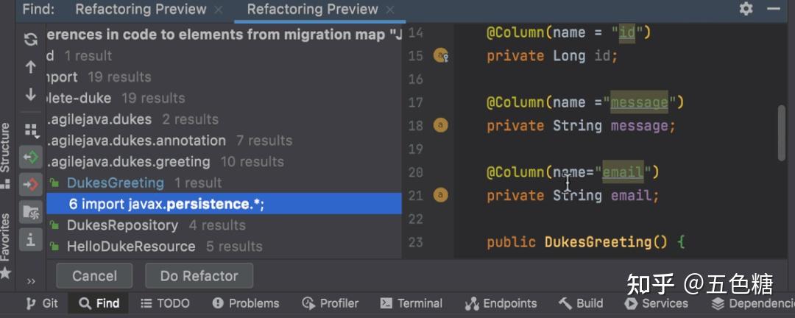The width and height of the screenshot is (795, 318).
Task: Switch to the first Refactoring Preview tab
Action: pyautogui.click(x=141, y=9)
